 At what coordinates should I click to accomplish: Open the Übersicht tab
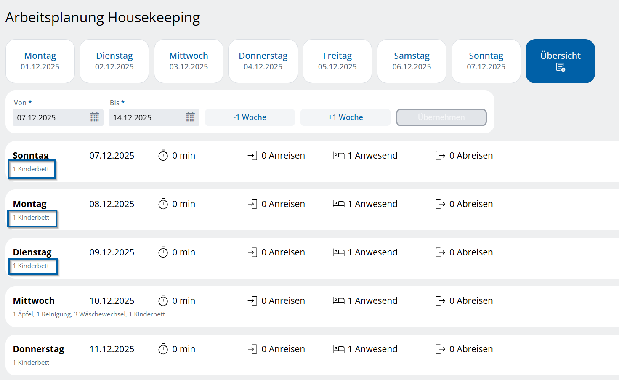pyautogui.click(x=560, y=61)
